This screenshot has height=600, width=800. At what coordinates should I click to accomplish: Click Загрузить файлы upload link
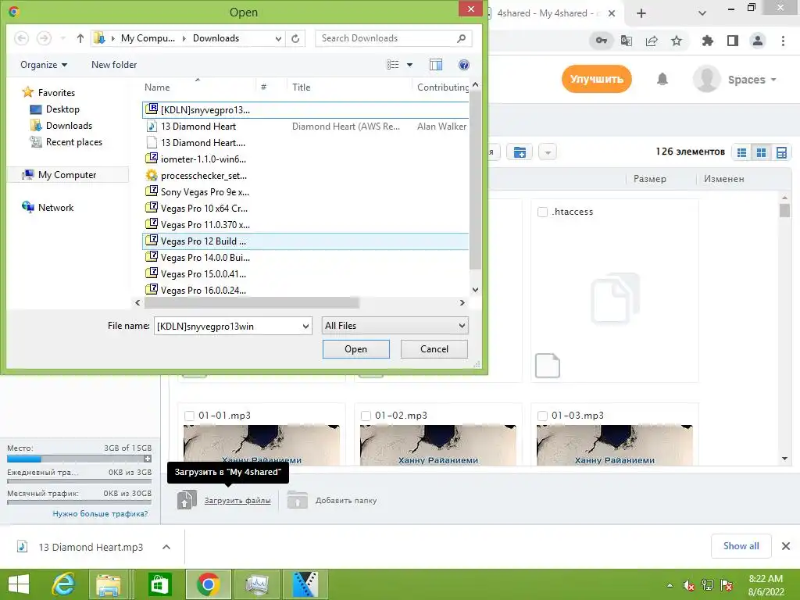click(x=237, y=501)
